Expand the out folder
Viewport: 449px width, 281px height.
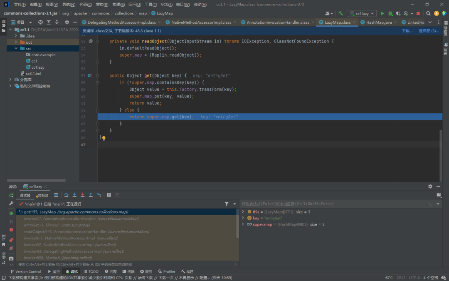point(16,42)
